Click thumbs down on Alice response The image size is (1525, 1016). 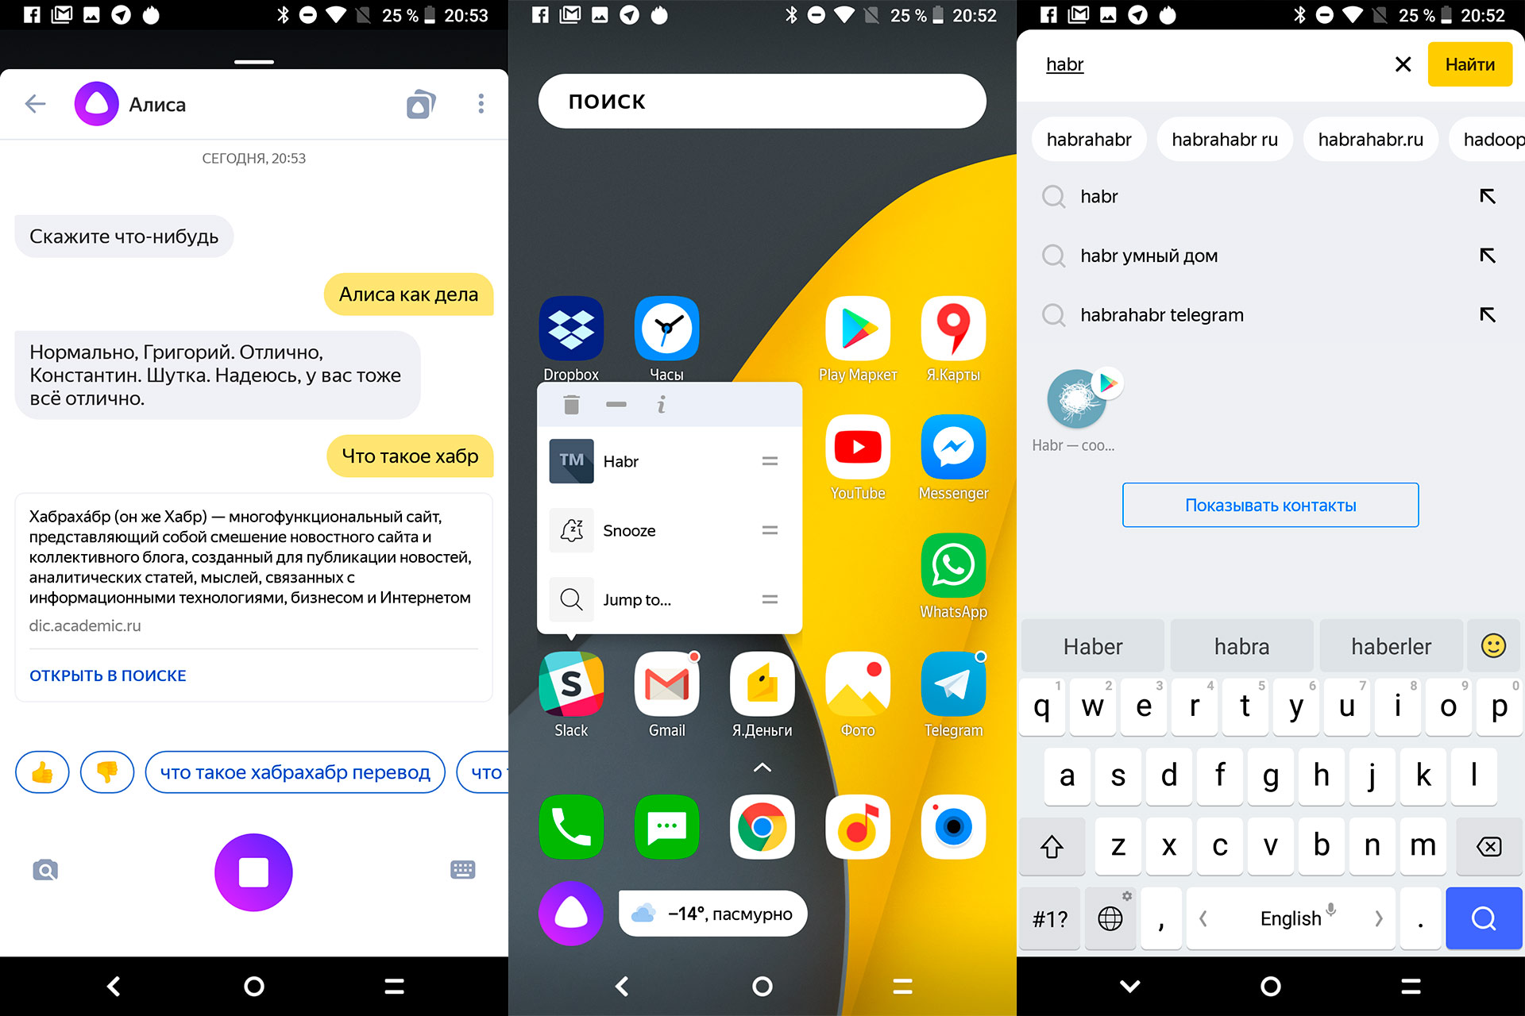(x=108, y=773)
